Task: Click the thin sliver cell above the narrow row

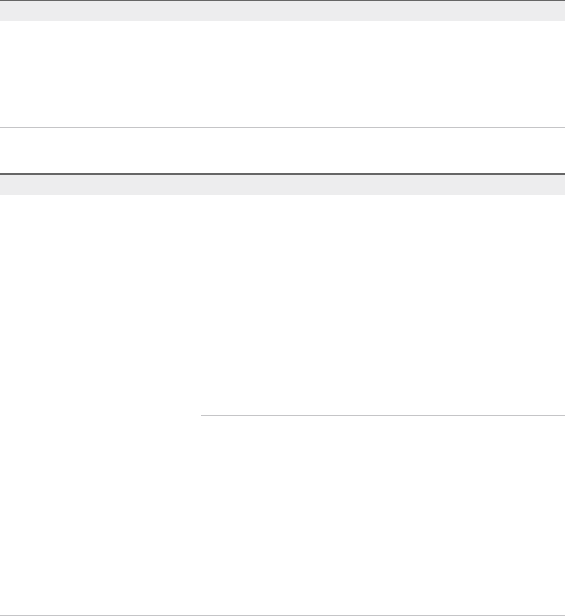Action: pyautogui.click(x=383, y=270)
